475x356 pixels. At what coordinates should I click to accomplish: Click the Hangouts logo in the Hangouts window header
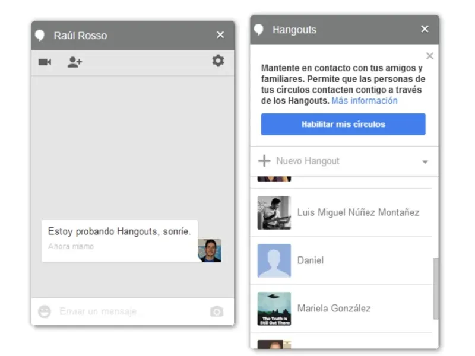[x=258, y=30]
